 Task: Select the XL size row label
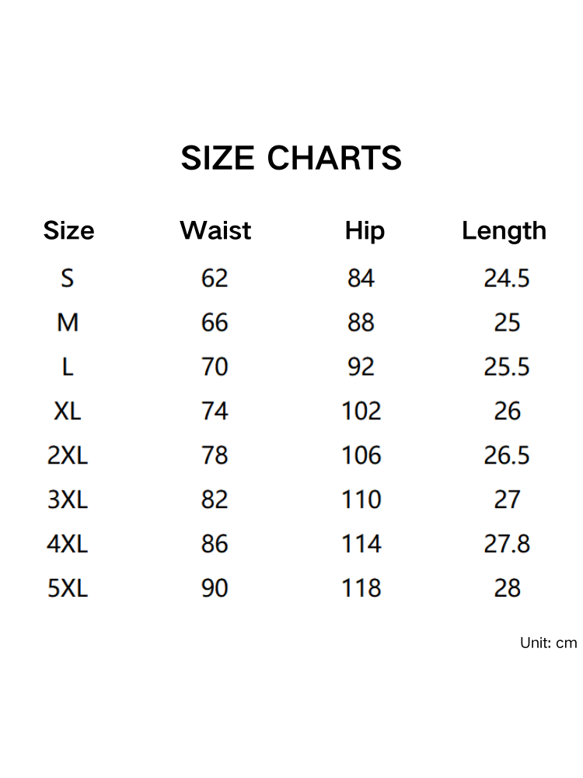tap(68, 411)
